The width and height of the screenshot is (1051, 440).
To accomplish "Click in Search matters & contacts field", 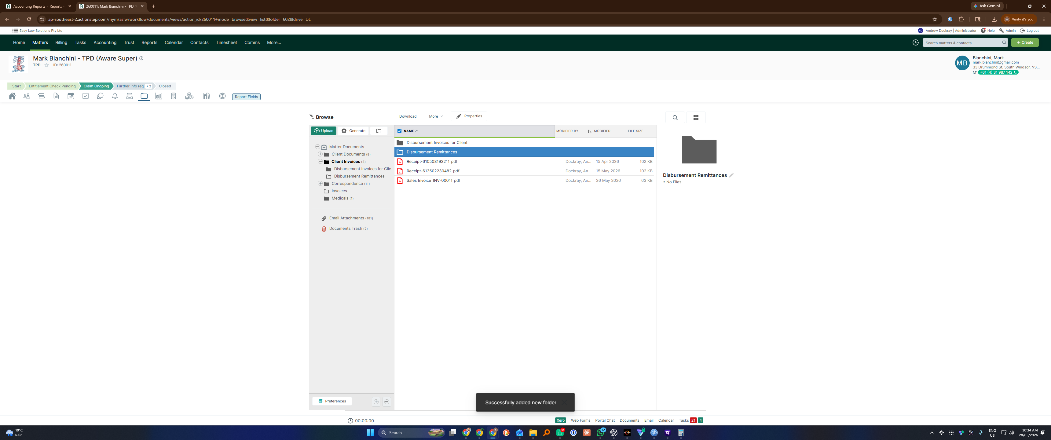I will click(x=965, y=43).
